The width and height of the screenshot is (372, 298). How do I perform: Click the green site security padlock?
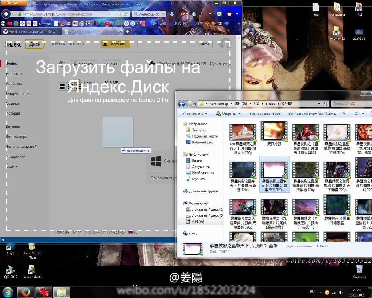[x=20, y=14]
